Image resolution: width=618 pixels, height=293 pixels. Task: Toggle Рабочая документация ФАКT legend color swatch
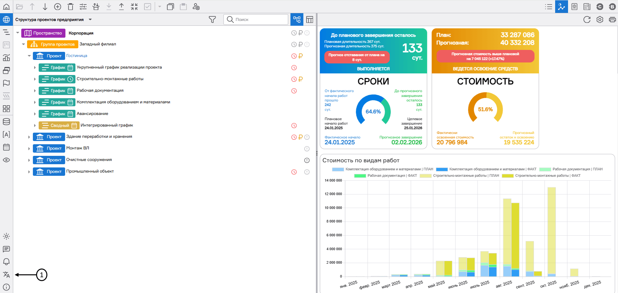[360, 176]
